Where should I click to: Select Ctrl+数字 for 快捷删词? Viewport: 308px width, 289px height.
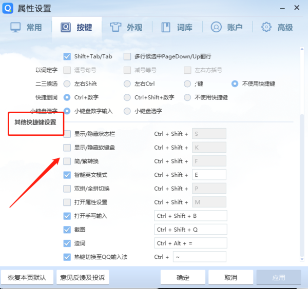(67, 97)
